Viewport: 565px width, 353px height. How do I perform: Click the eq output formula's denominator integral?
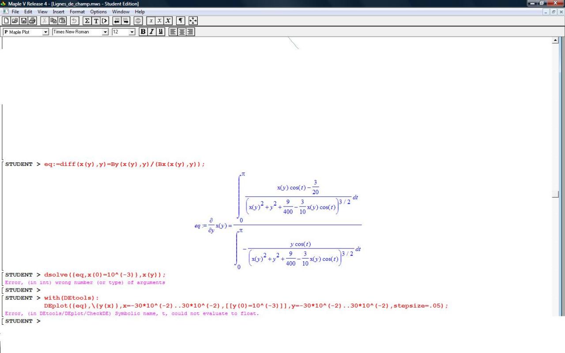(x=298, y=249)
